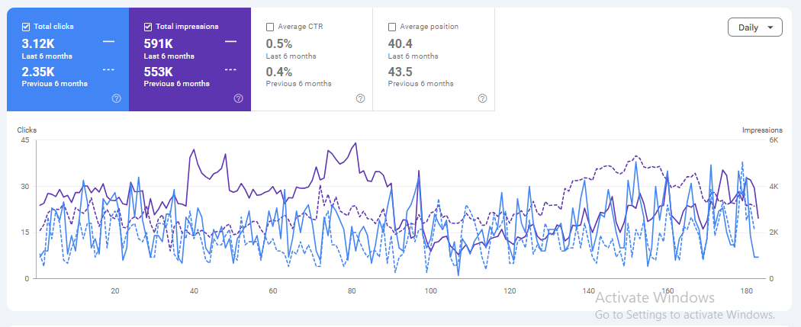Open the Daily granularity dropdown

(x=754, y=27)
